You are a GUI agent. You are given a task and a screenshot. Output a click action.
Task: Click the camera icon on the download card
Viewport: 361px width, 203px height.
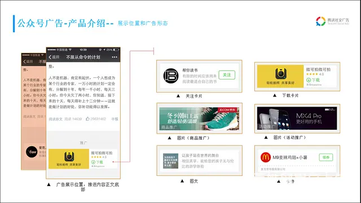[x=281, y=74]
